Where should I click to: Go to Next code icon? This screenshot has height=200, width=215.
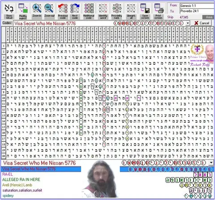pos(75,8)
